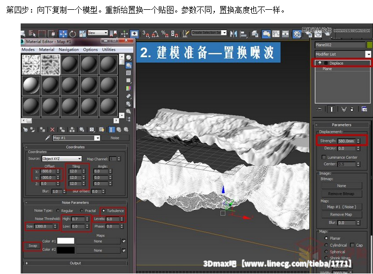Open the Utilities menu
The height and width of the screenshot is (274, 373).
(x=109, y=50)
